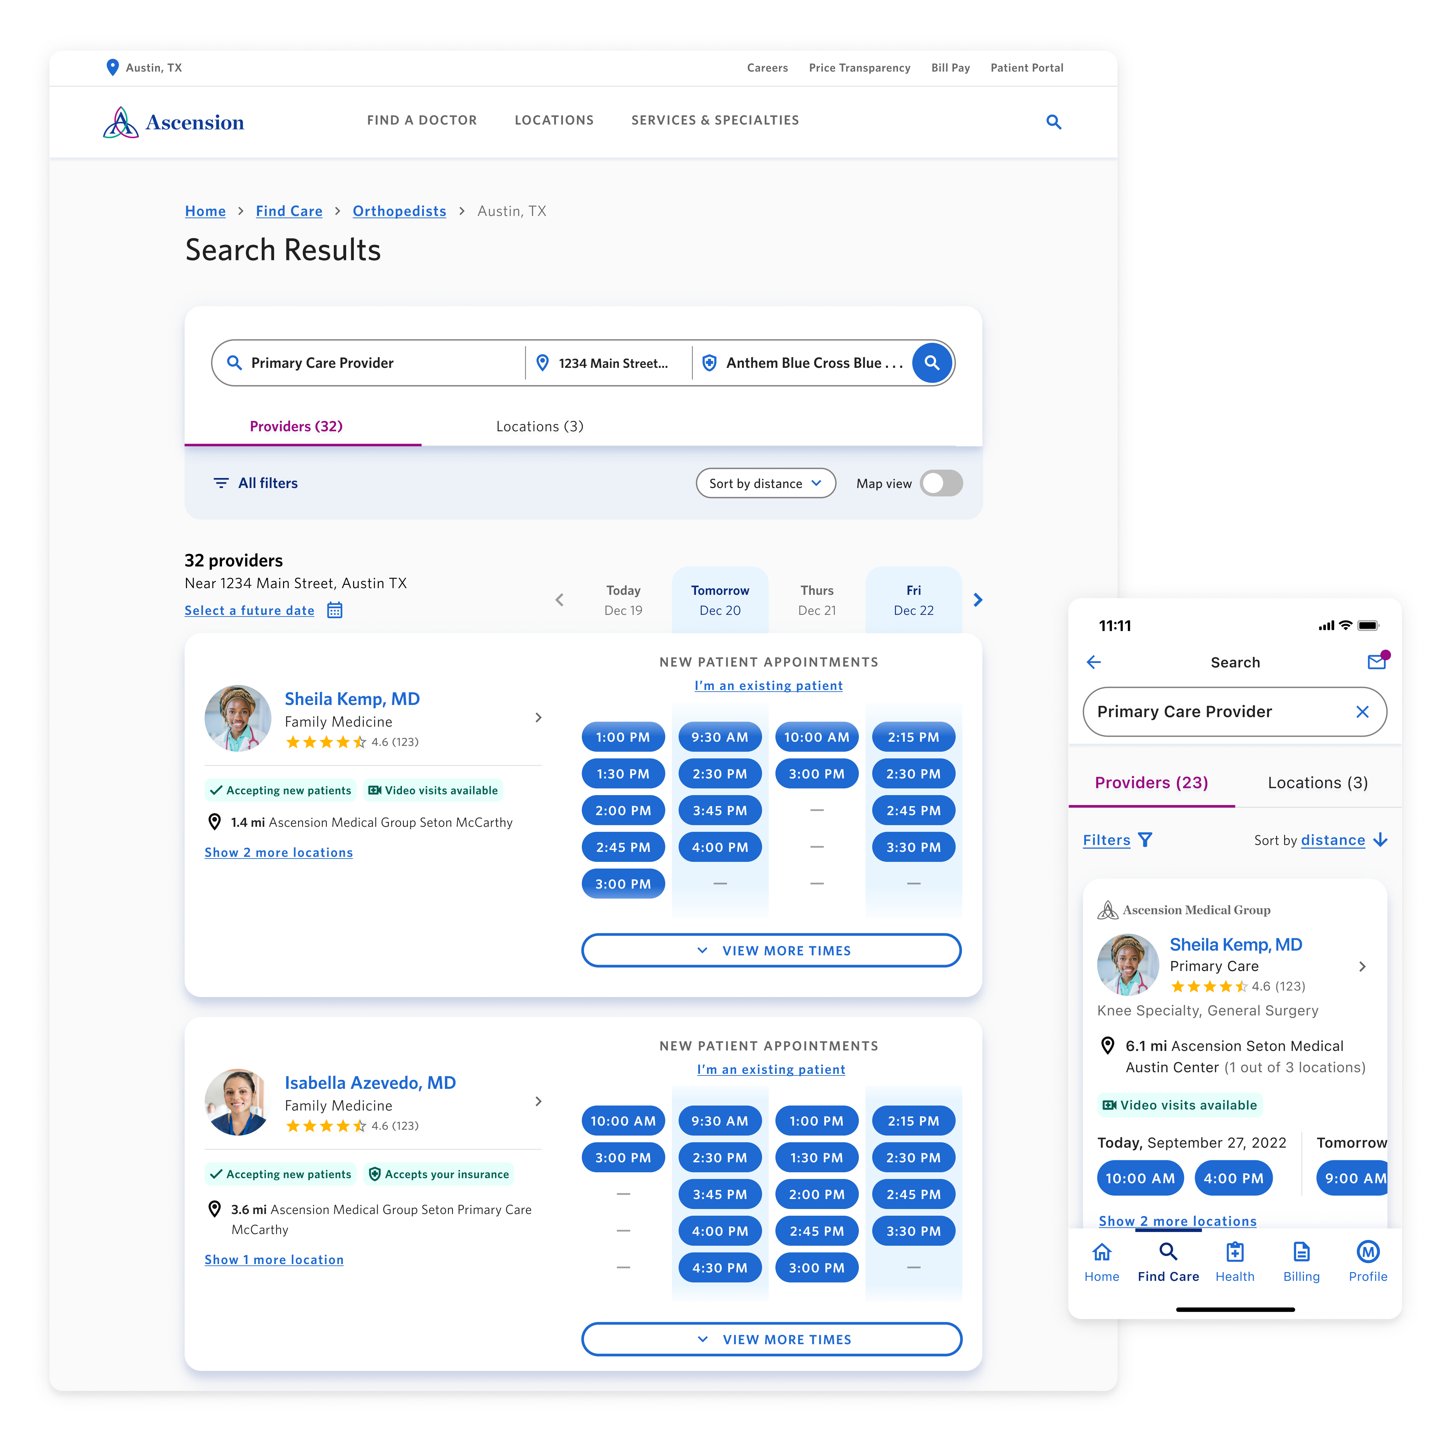Switch to the mobile Locations (3) tab
Screen dimensions: 1442x1442
pos(1318,783)
